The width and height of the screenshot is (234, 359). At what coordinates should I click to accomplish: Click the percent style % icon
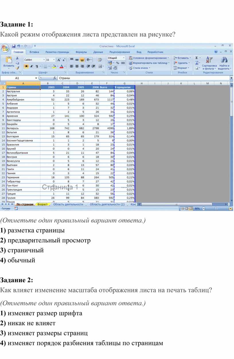coord(118,63)
